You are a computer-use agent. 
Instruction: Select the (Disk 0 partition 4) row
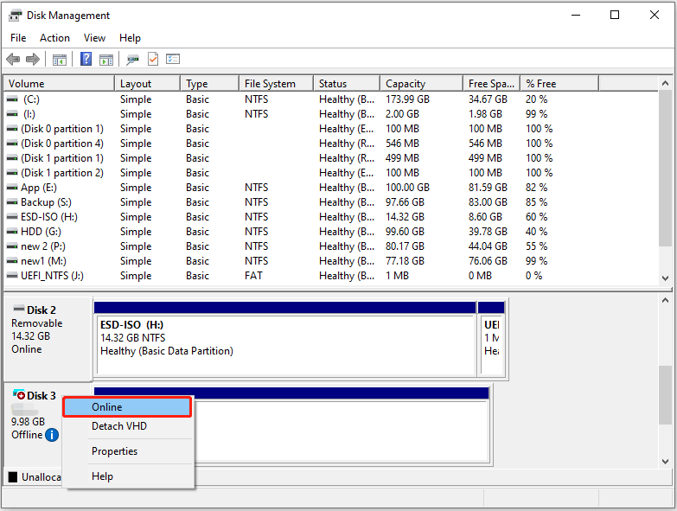click(331, 144)
